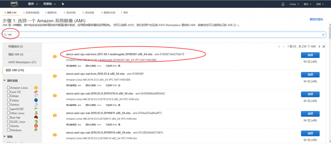The image size is (331, 152).
Task: Go to next results page arrow
Action: [319, 47]
